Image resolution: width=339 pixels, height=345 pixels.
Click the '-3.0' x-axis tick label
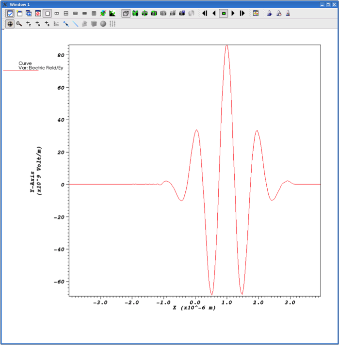[100, 302]
